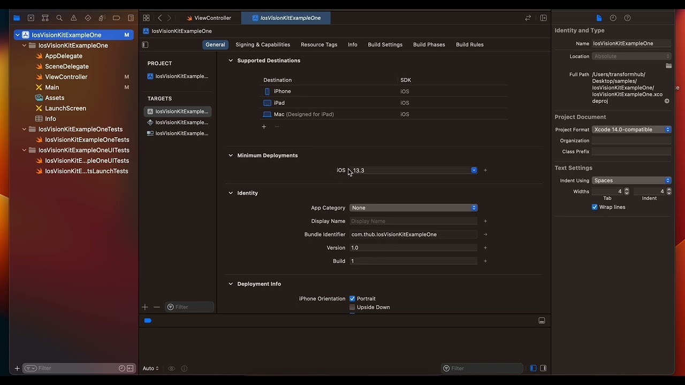Add an editor on the right

[x=543, y=18]
